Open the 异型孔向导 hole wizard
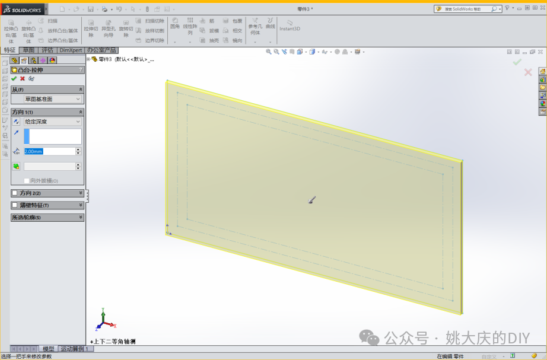The width and height of the screenshot is (547, 360). (109, 28)
